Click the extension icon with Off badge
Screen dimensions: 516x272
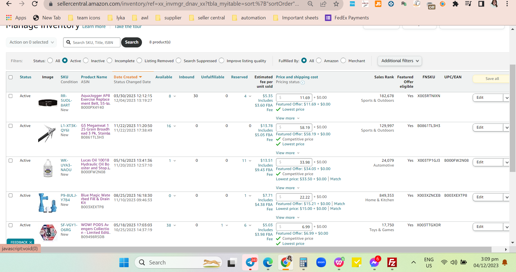pyautogui.click(x=431, y=5)
